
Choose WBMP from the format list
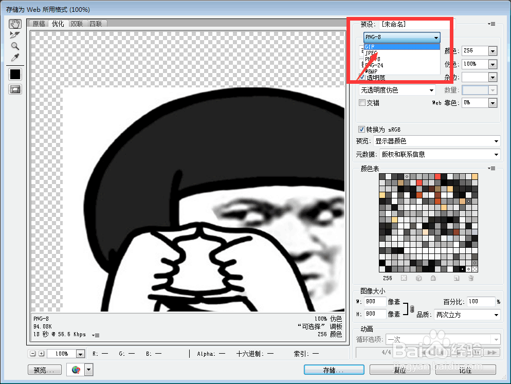coord(402,71)
